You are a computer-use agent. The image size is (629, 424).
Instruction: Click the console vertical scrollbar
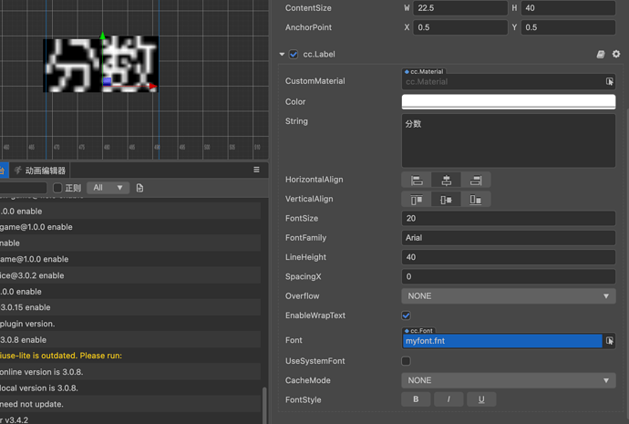tap(264, 405)
